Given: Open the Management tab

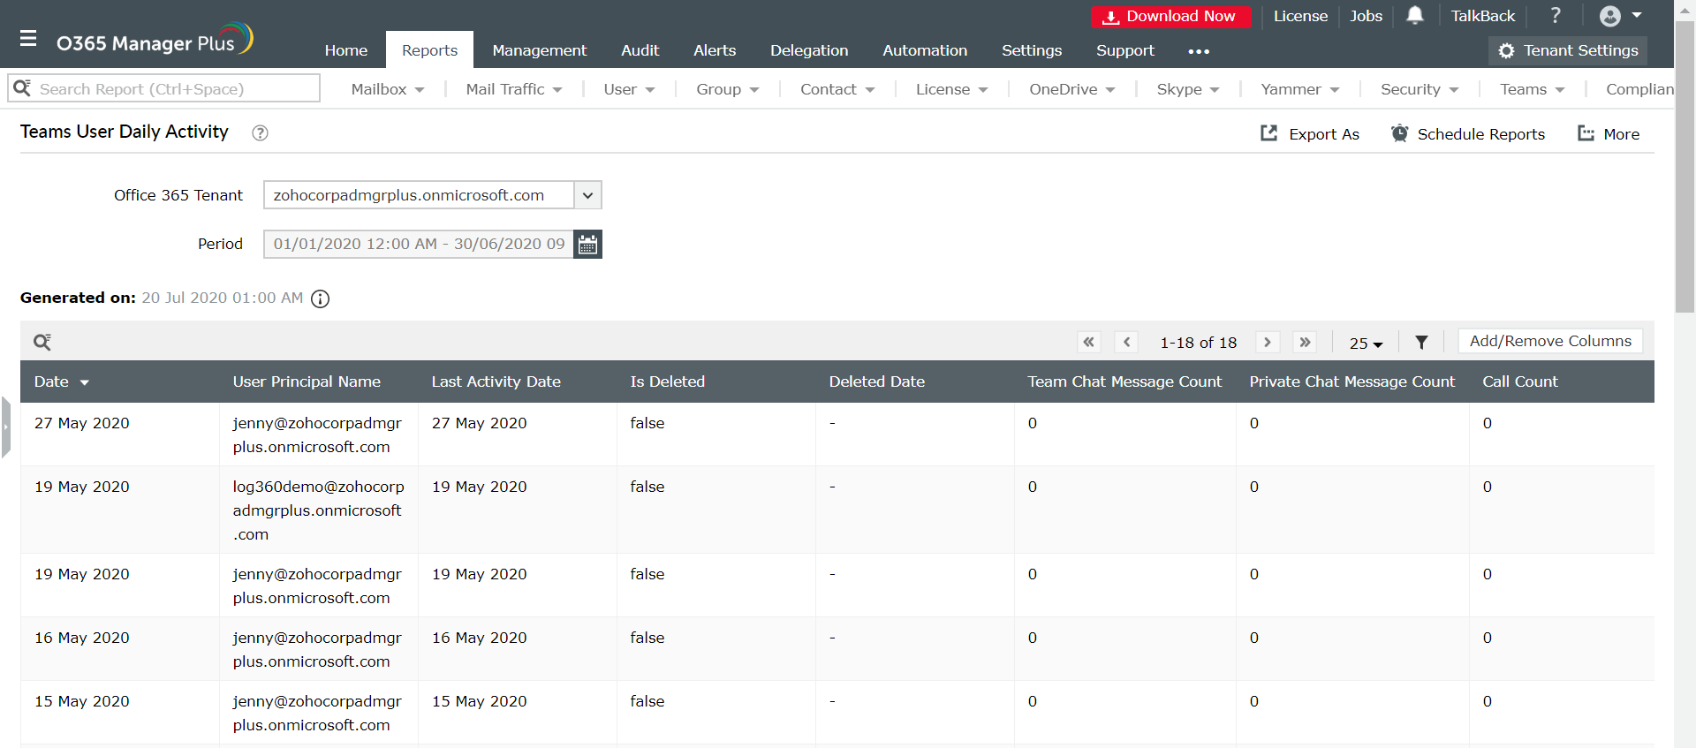Looking at the screenshot, I should (x=539, y=50).
